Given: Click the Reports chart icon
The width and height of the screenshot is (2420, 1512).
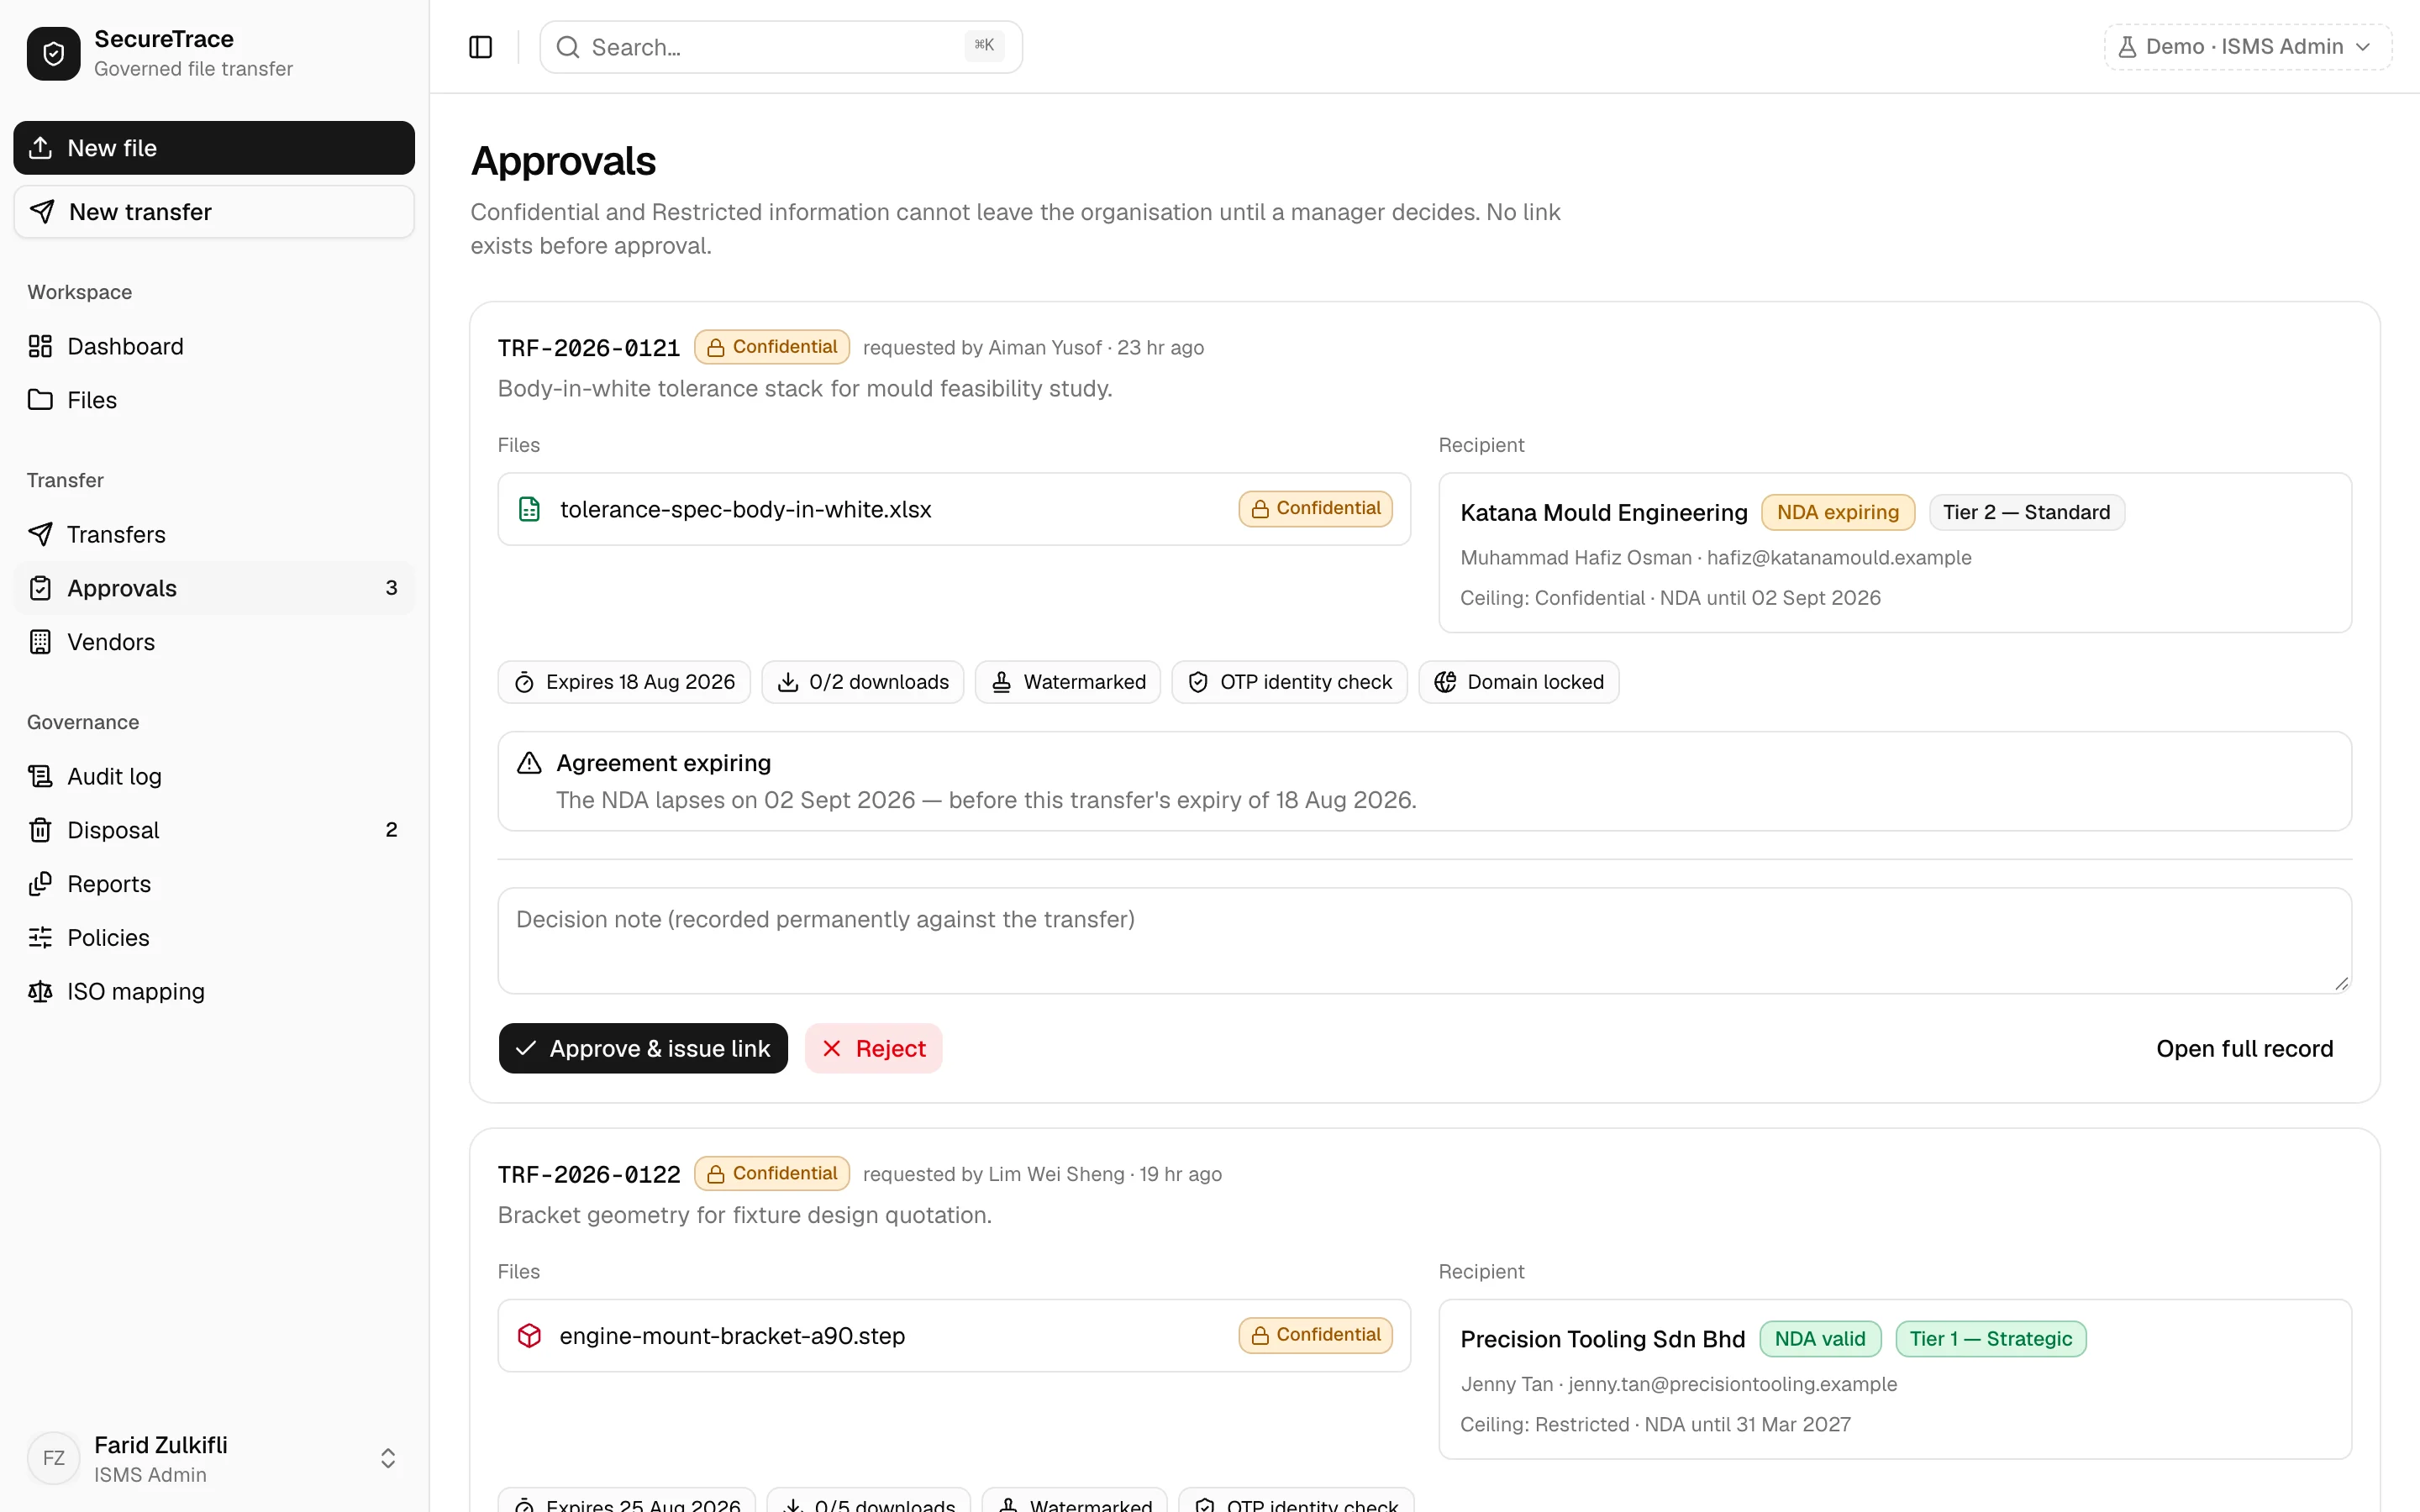Looking at the screenshot, I should click(40, 884).
